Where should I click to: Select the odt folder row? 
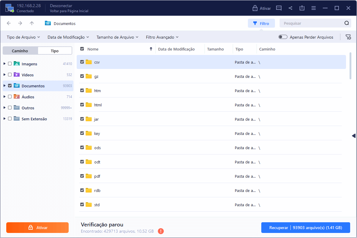point(211,162)
